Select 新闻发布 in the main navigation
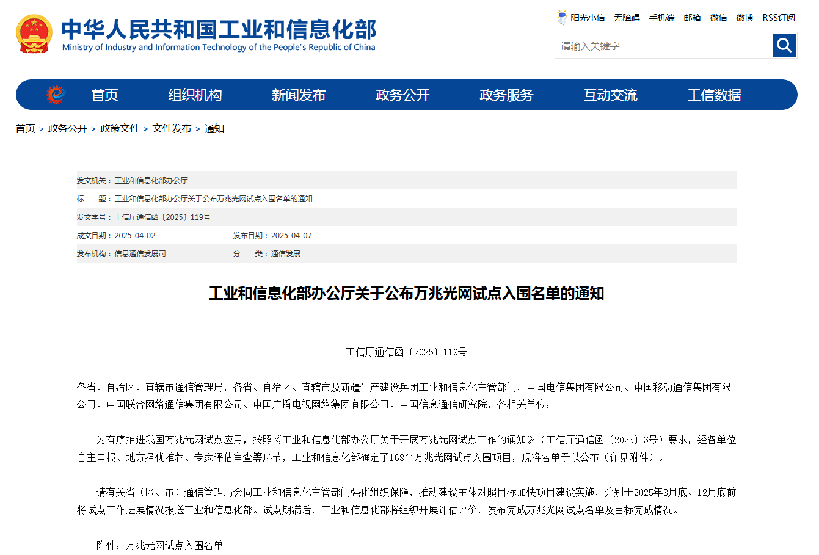Image resolution: width=819 pixels, height=555 pixels. point(299,95)
